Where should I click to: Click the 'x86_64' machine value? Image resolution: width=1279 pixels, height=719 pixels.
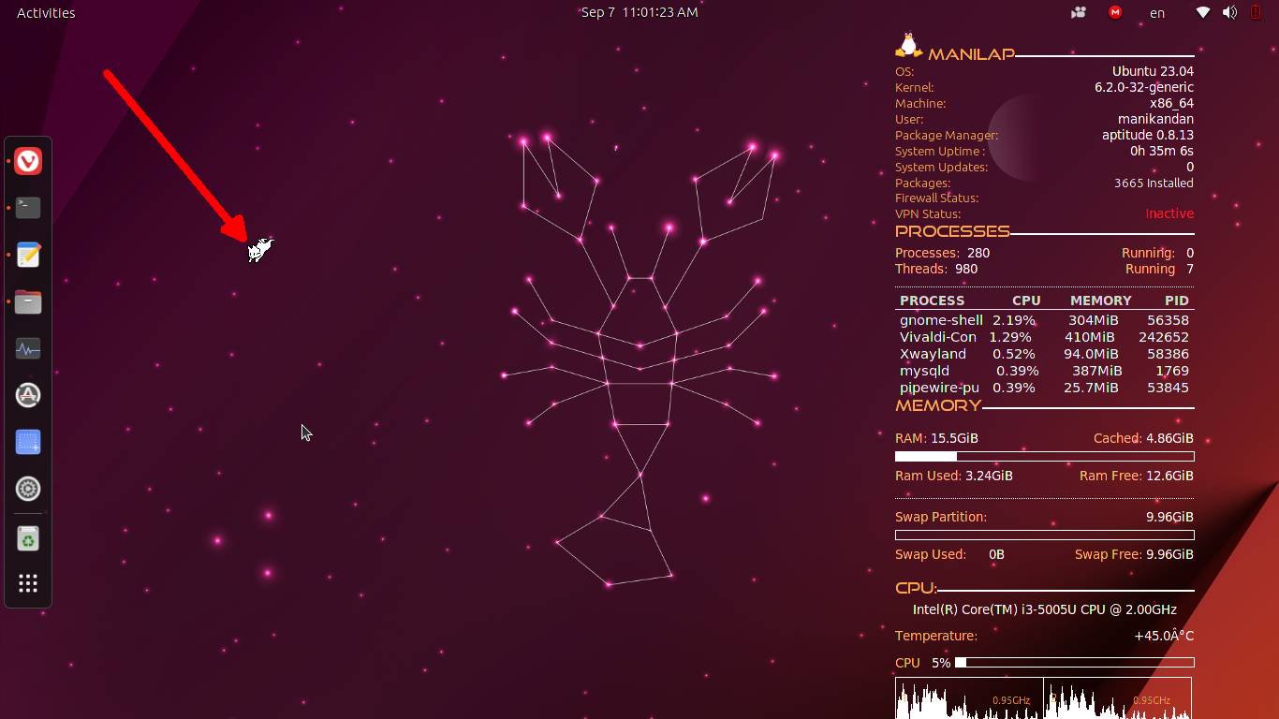1171,103
